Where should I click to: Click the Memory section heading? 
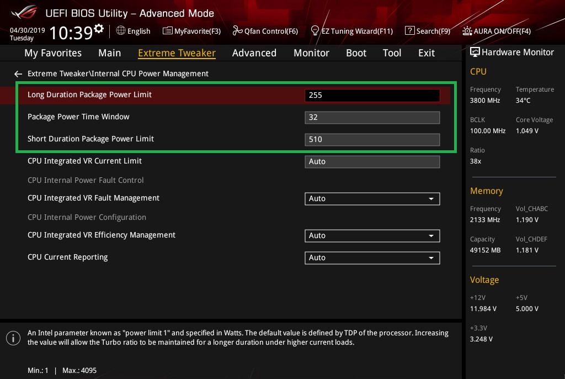(x=486, y=191)
